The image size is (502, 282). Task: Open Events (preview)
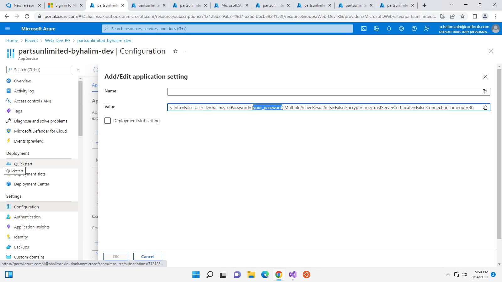[x=29, y=141]
